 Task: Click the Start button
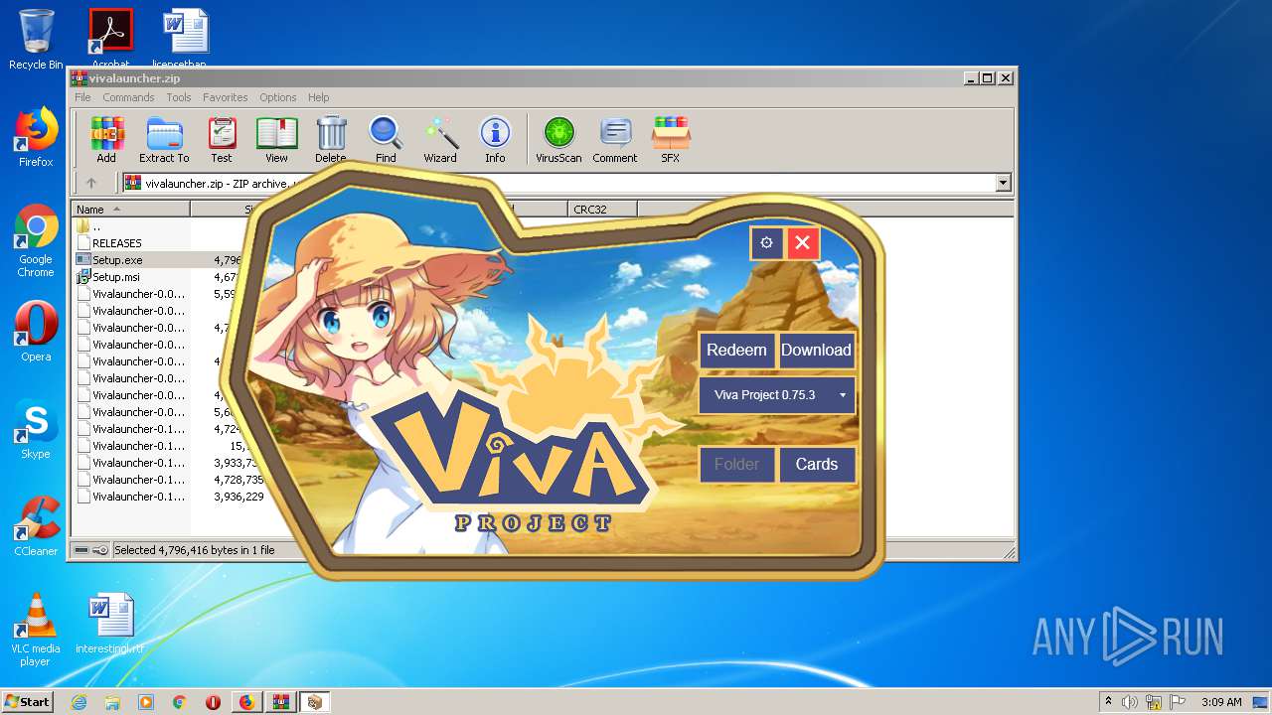[27, 701]
